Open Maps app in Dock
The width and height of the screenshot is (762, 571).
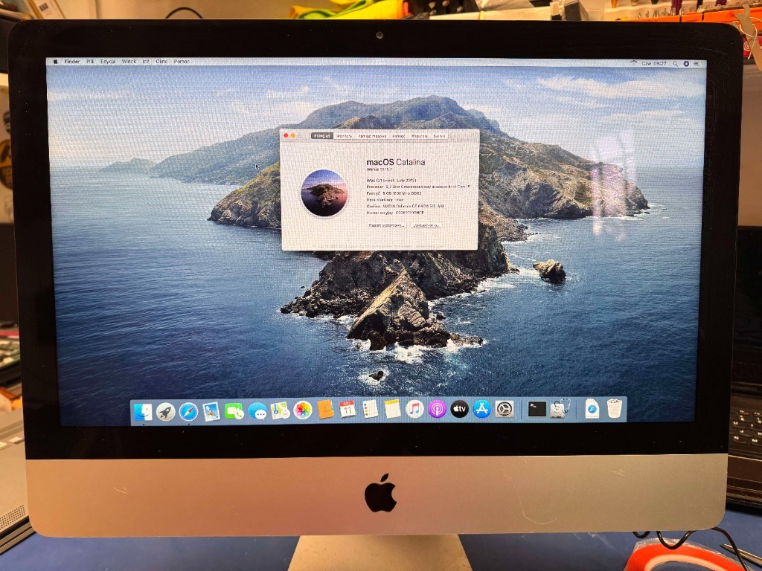tap(280, 411)
